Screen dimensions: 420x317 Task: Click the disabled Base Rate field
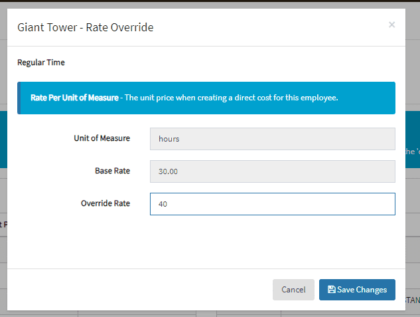coord(272,171)
